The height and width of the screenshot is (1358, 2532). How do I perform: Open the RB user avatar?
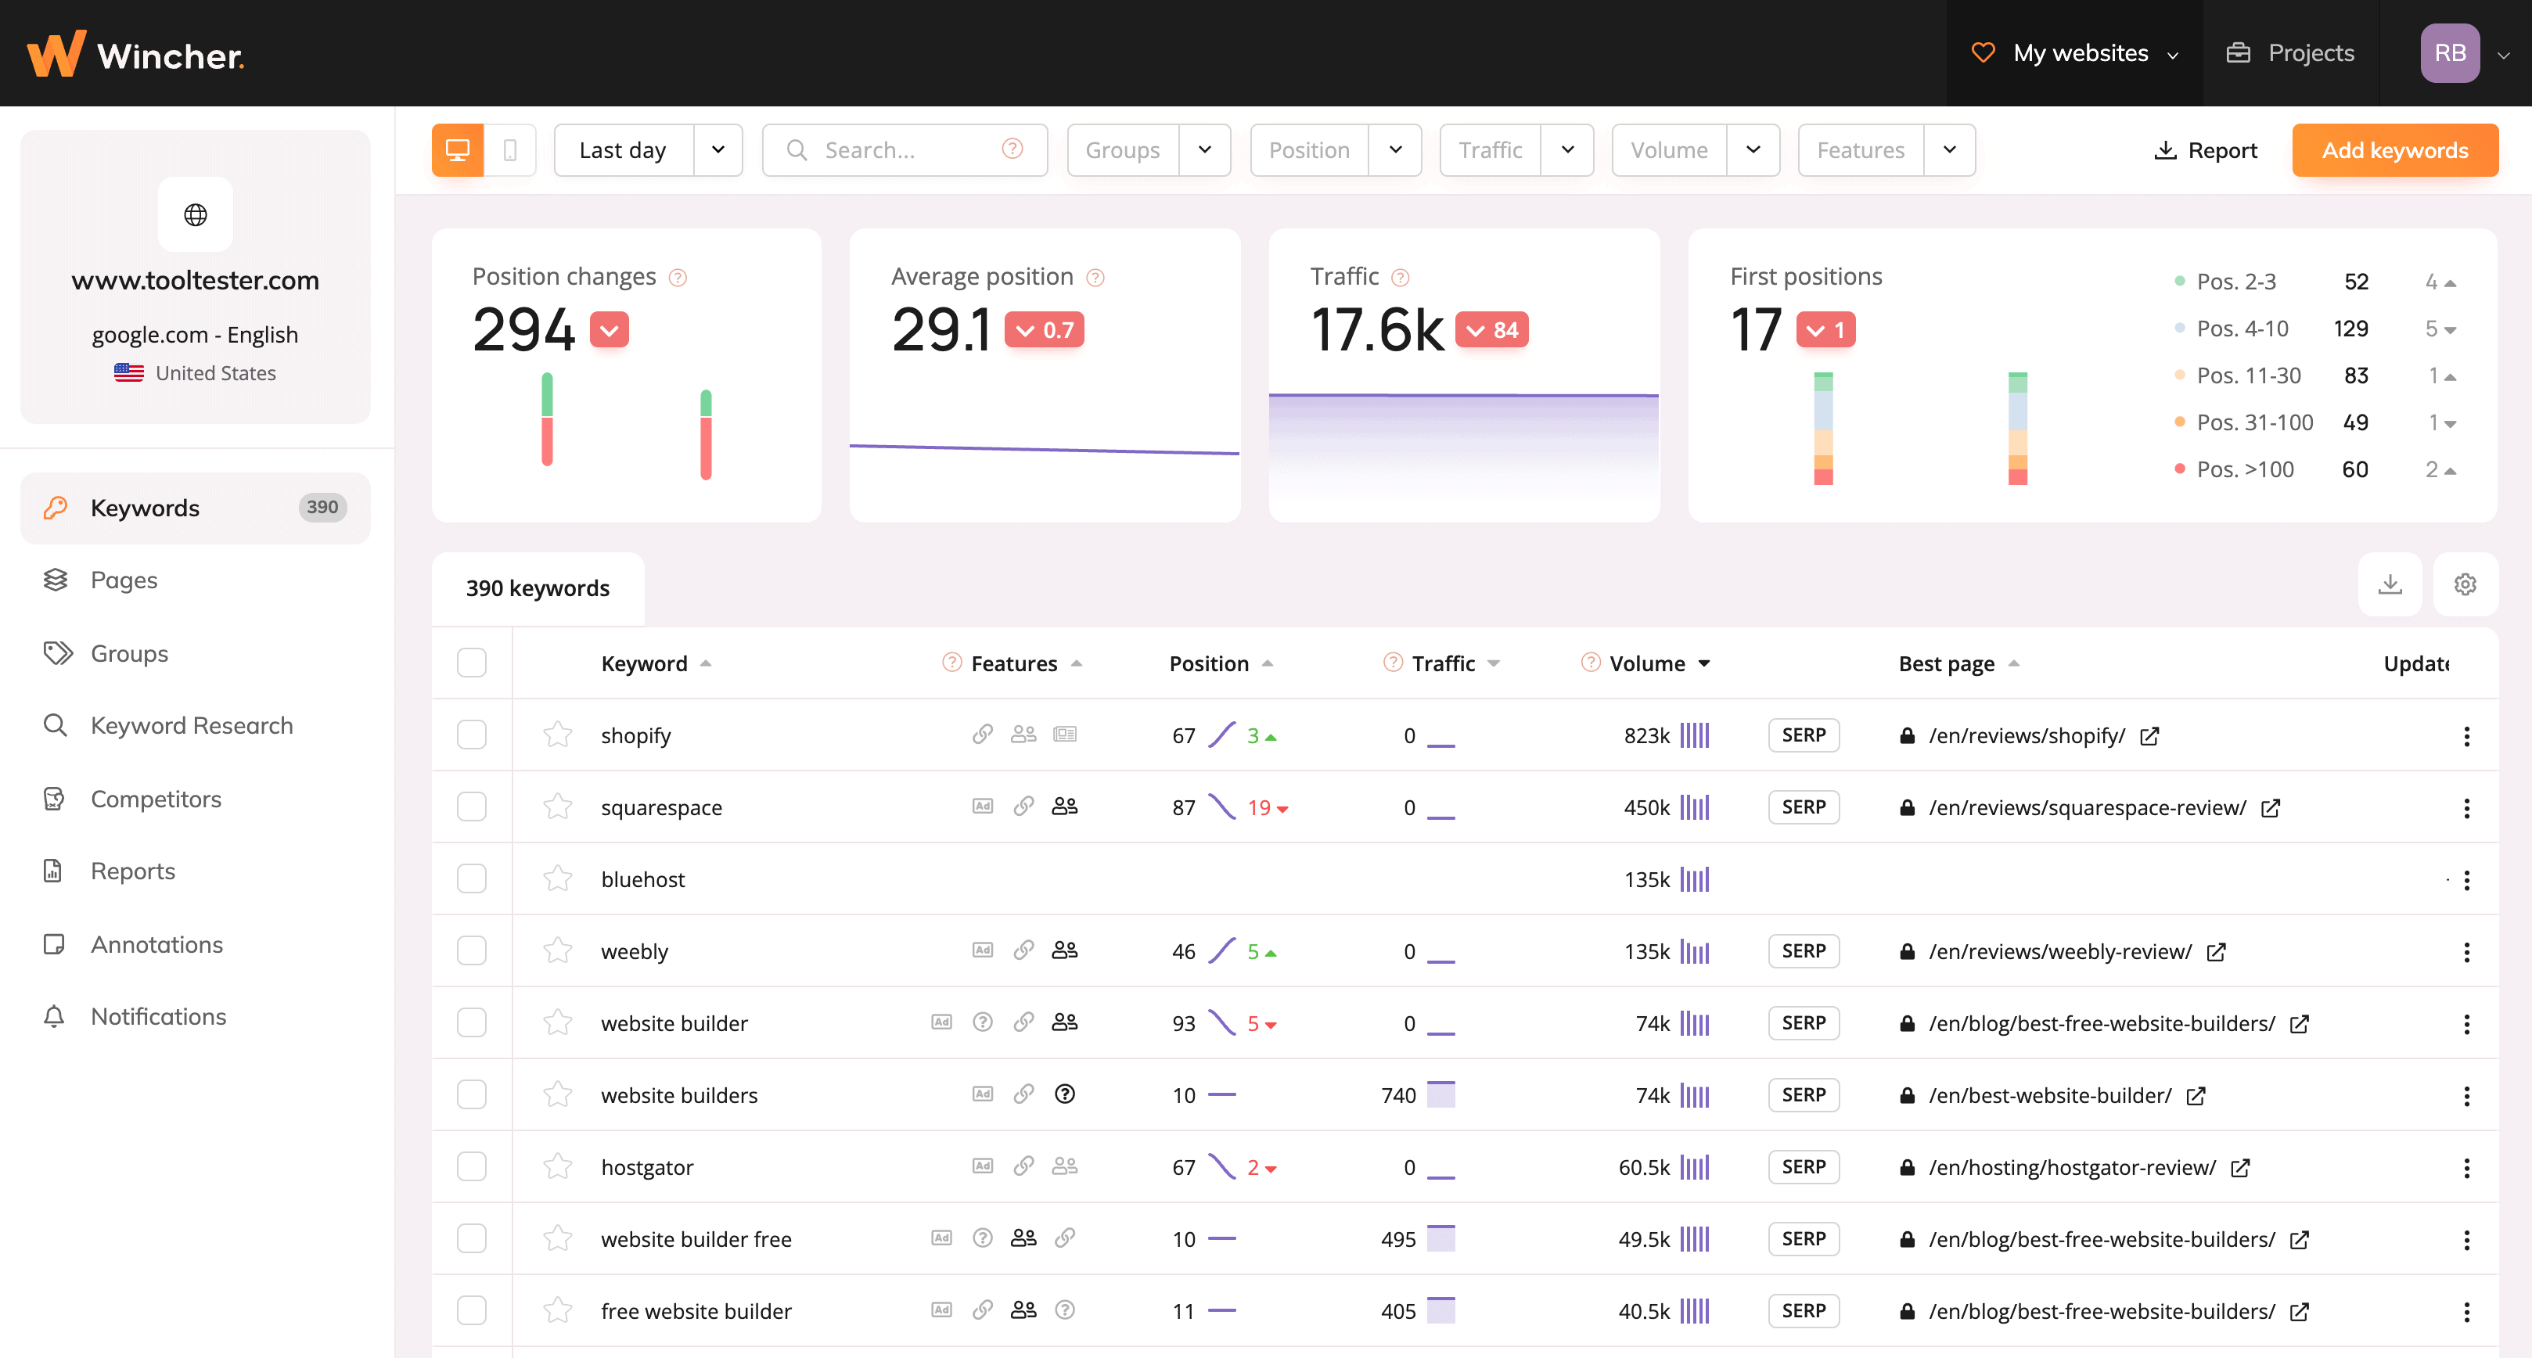(2449, 53)
